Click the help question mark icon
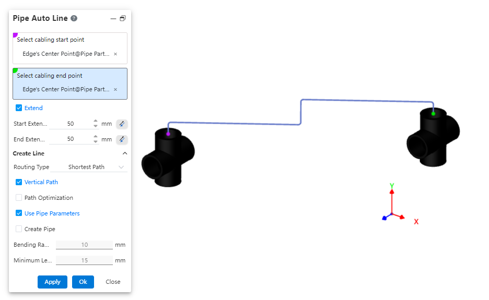 [74, 18]
